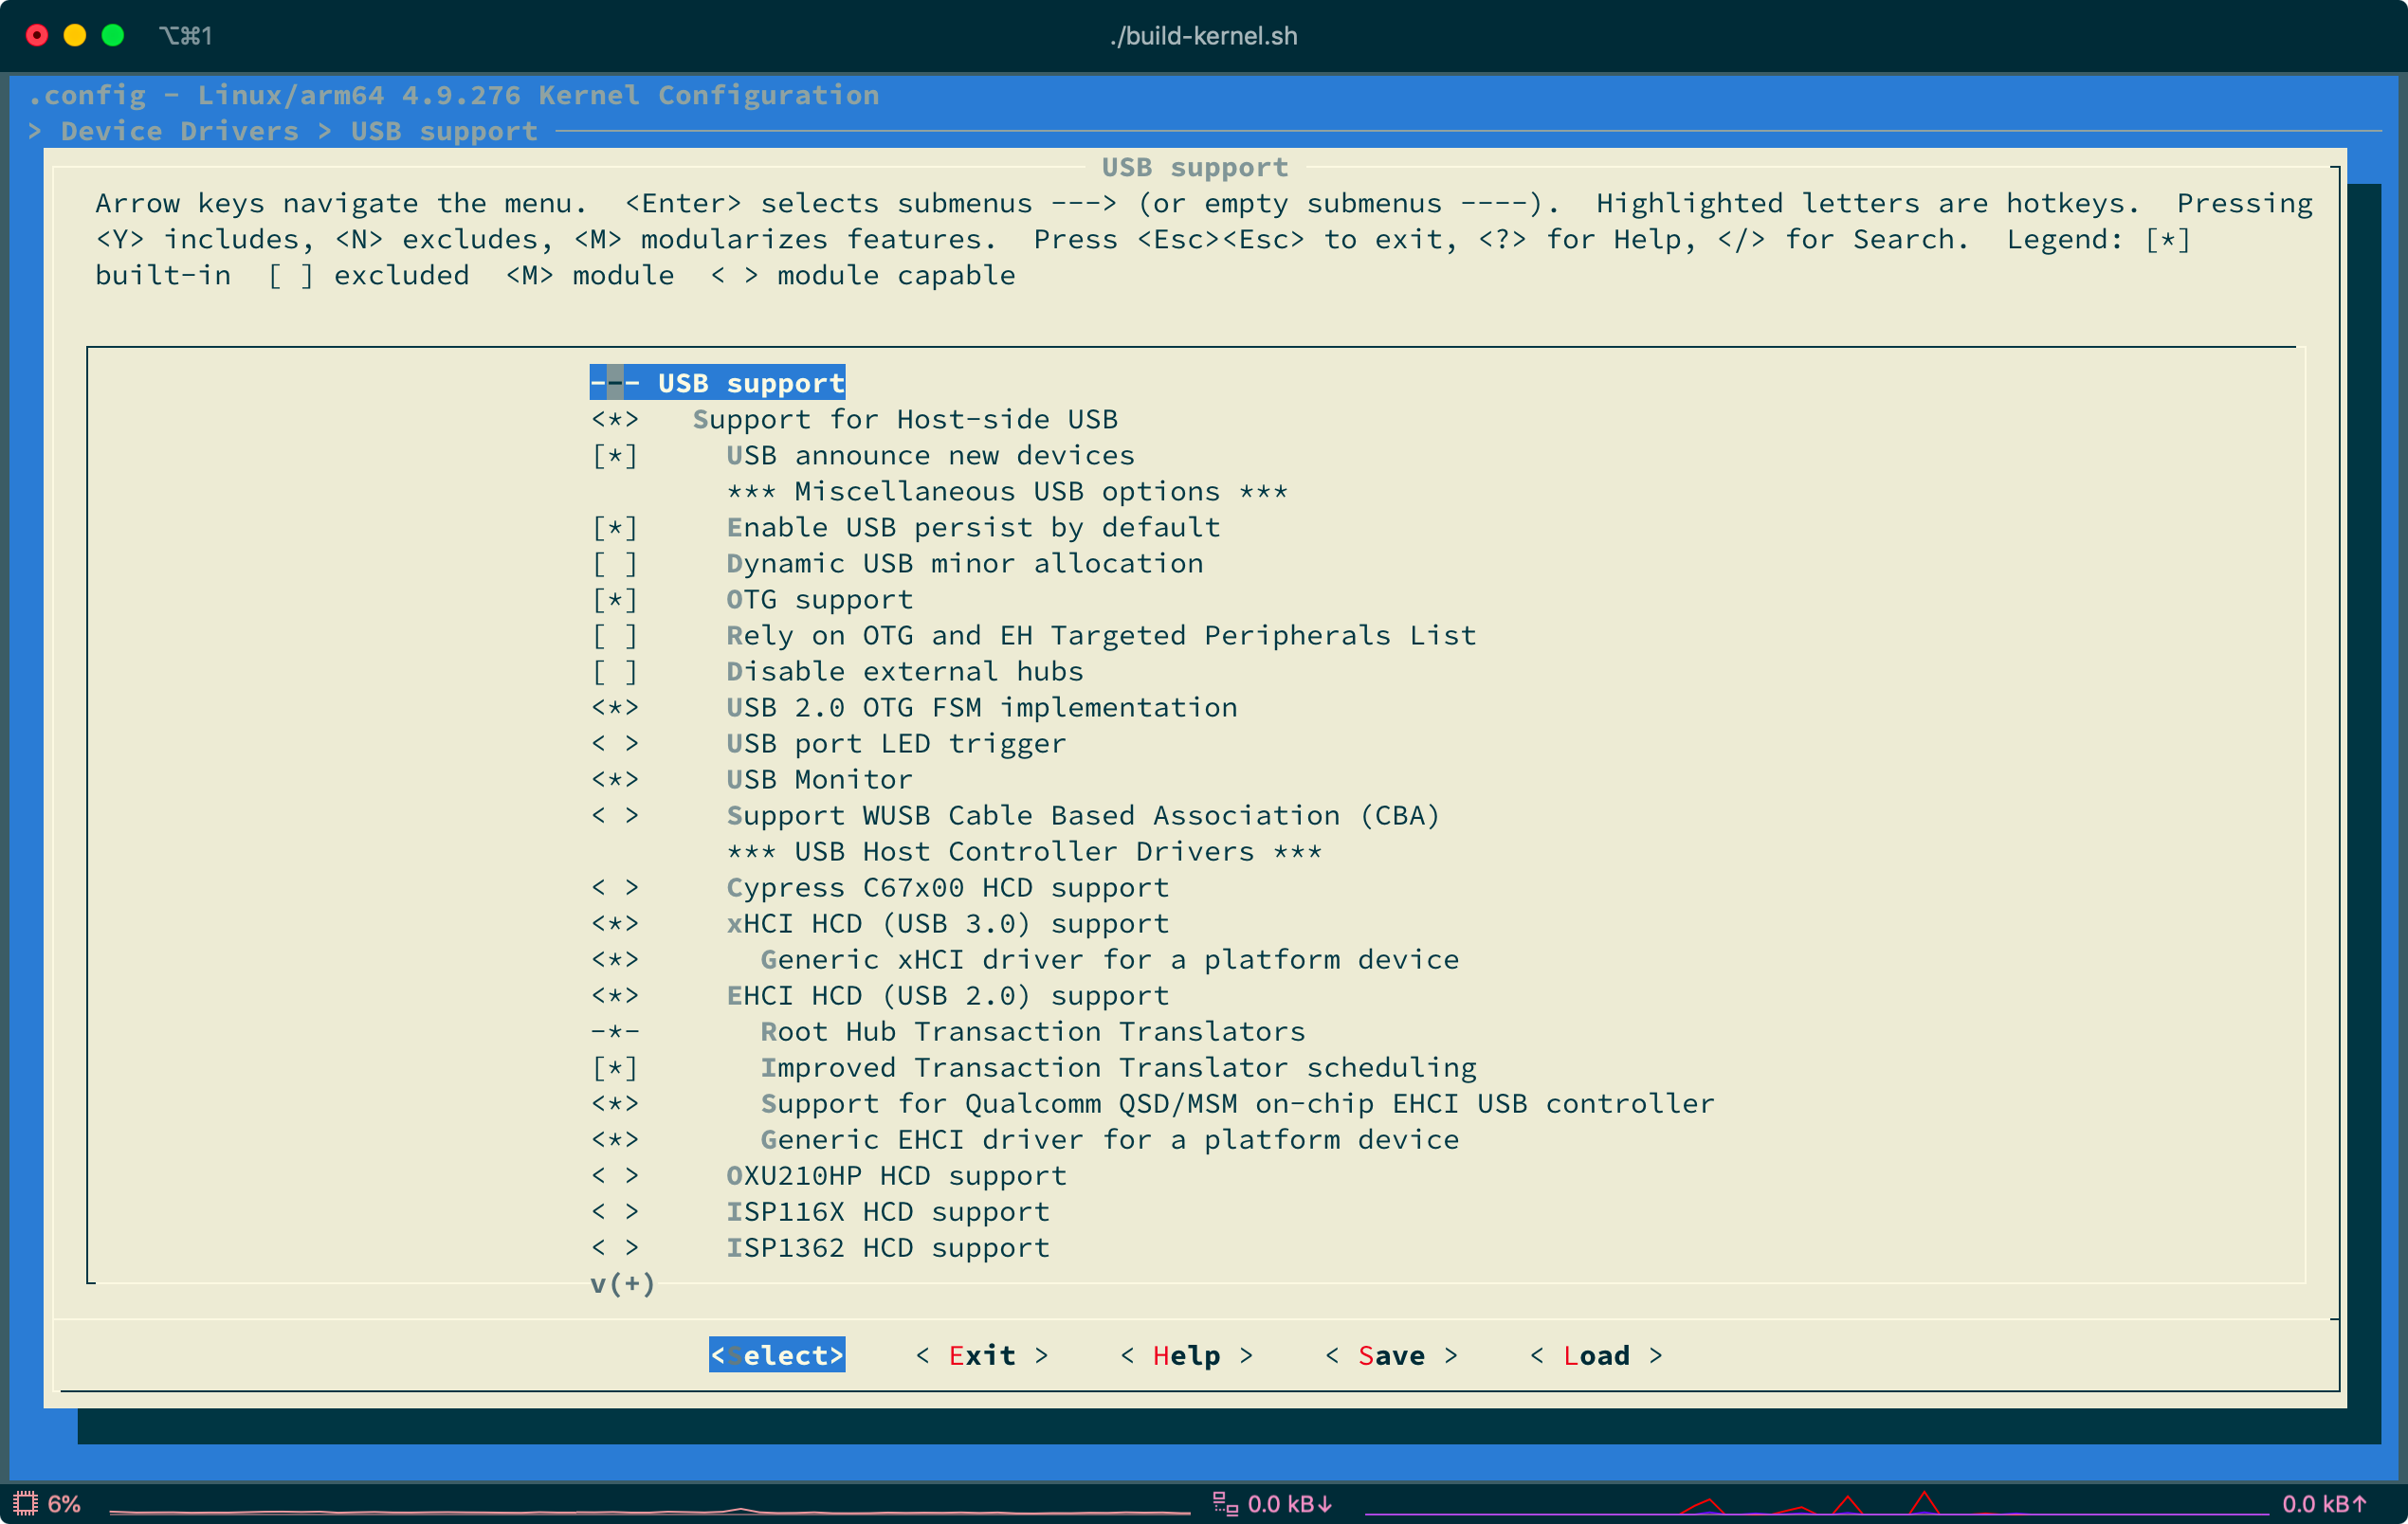Toggle ISP1362 HCD support module option
The width and height of the screenshot is (2408, 1524).
[615, 1248]
